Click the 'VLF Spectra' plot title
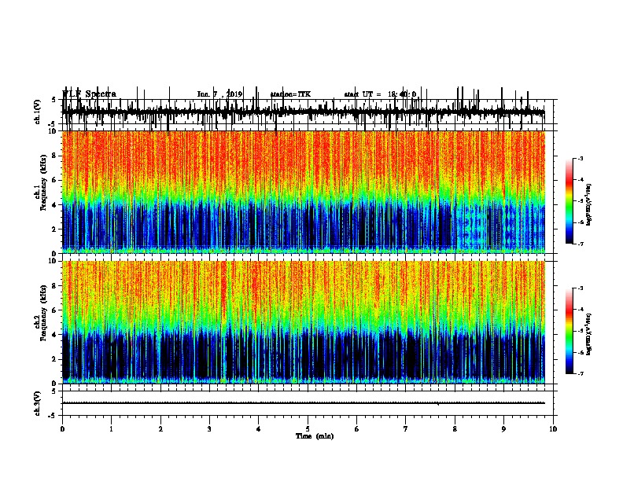623x481 pixels. coord(89,94)
